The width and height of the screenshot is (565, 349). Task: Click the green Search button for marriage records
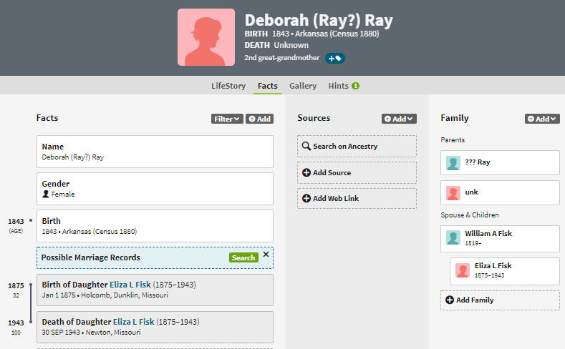(243, 257)
